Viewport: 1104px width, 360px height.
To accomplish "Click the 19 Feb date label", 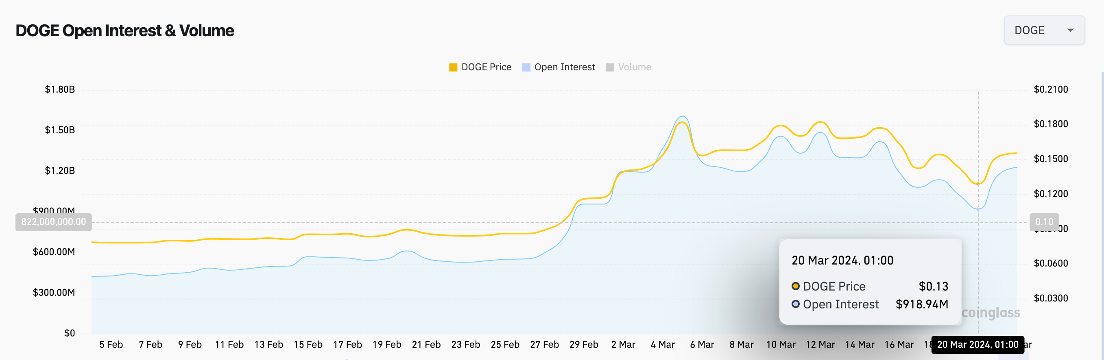I will 387,345.
